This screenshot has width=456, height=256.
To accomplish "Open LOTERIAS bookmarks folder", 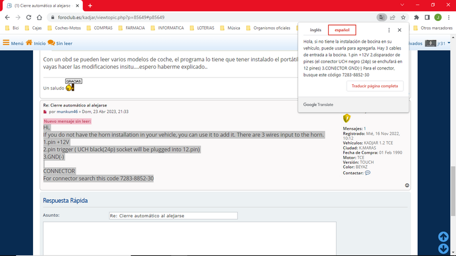I will point(202,28).
